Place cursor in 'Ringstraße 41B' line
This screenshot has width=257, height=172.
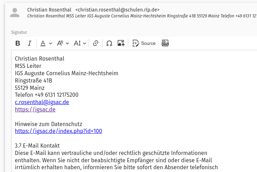point(34,81)
